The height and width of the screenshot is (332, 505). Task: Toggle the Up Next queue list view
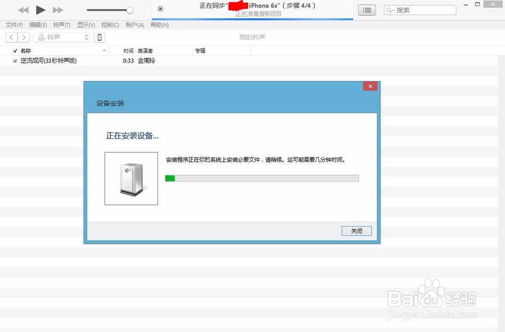[367, 10]
